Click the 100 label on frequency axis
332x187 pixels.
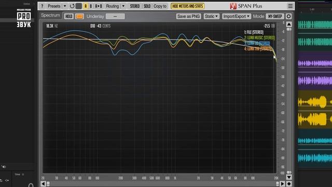click(x=97, y=178)
